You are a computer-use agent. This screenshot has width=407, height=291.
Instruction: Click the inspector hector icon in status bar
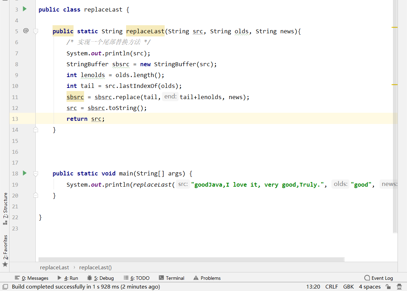point(400,286)
